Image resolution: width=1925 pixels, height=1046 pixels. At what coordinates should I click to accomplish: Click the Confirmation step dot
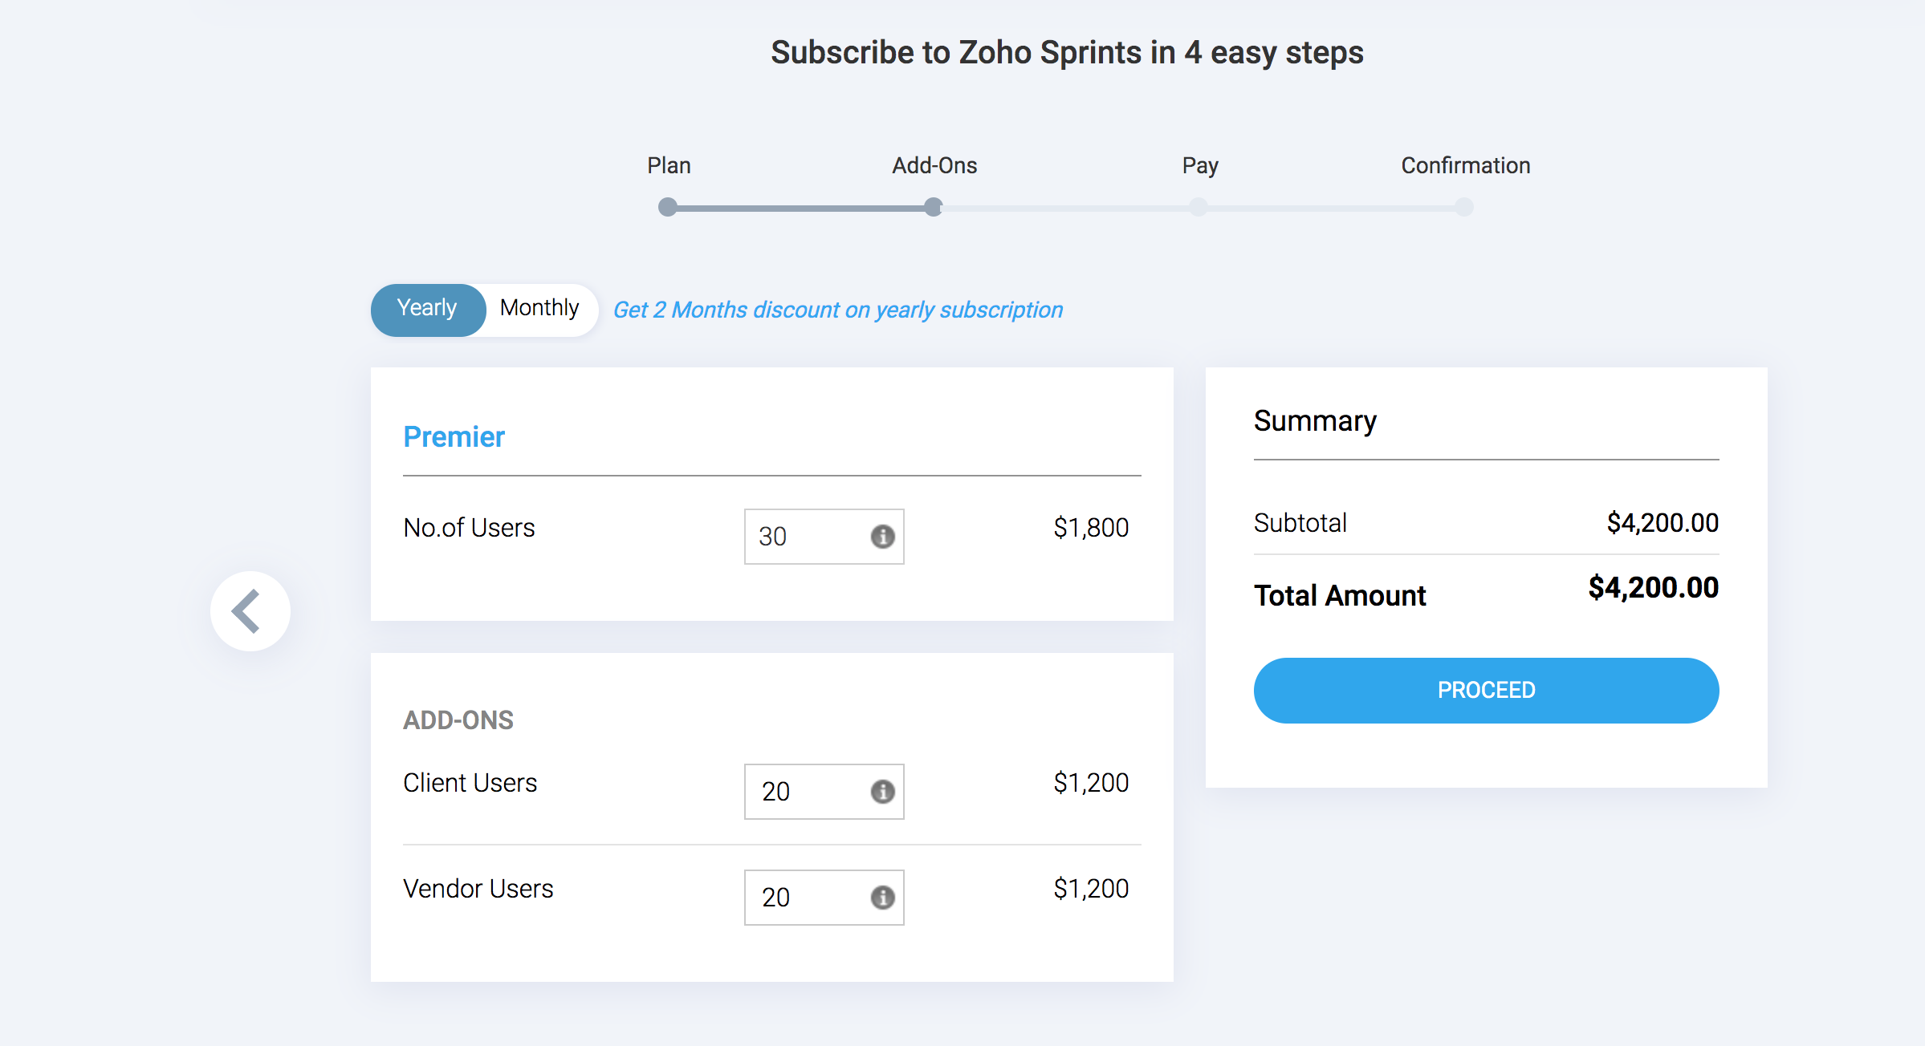(x=1464, y=208)
